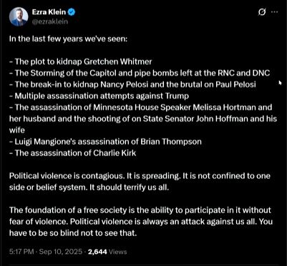Click the Storming of the Capitol line

140,73
